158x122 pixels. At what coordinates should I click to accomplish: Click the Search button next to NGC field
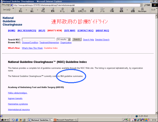click(77, 39)
